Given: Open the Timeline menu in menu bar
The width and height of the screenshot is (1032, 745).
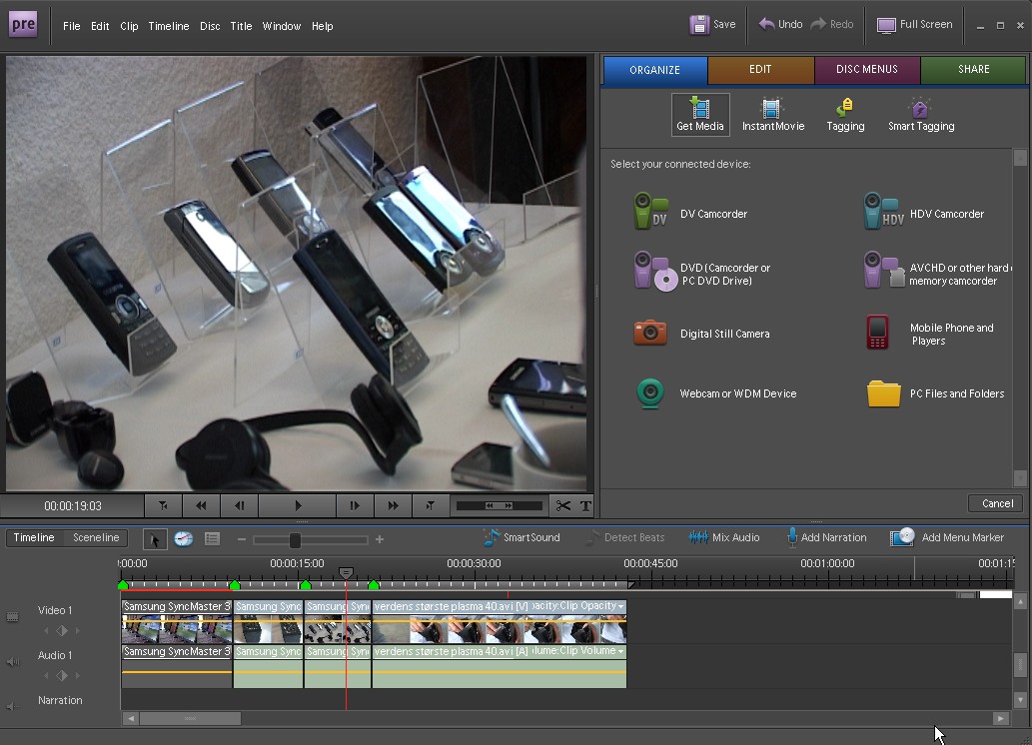Looking at the screenshot, I should pos(168,26).
